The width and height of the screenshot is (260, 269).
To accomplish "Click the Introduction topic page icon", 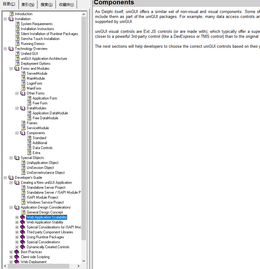I will 11,14.
